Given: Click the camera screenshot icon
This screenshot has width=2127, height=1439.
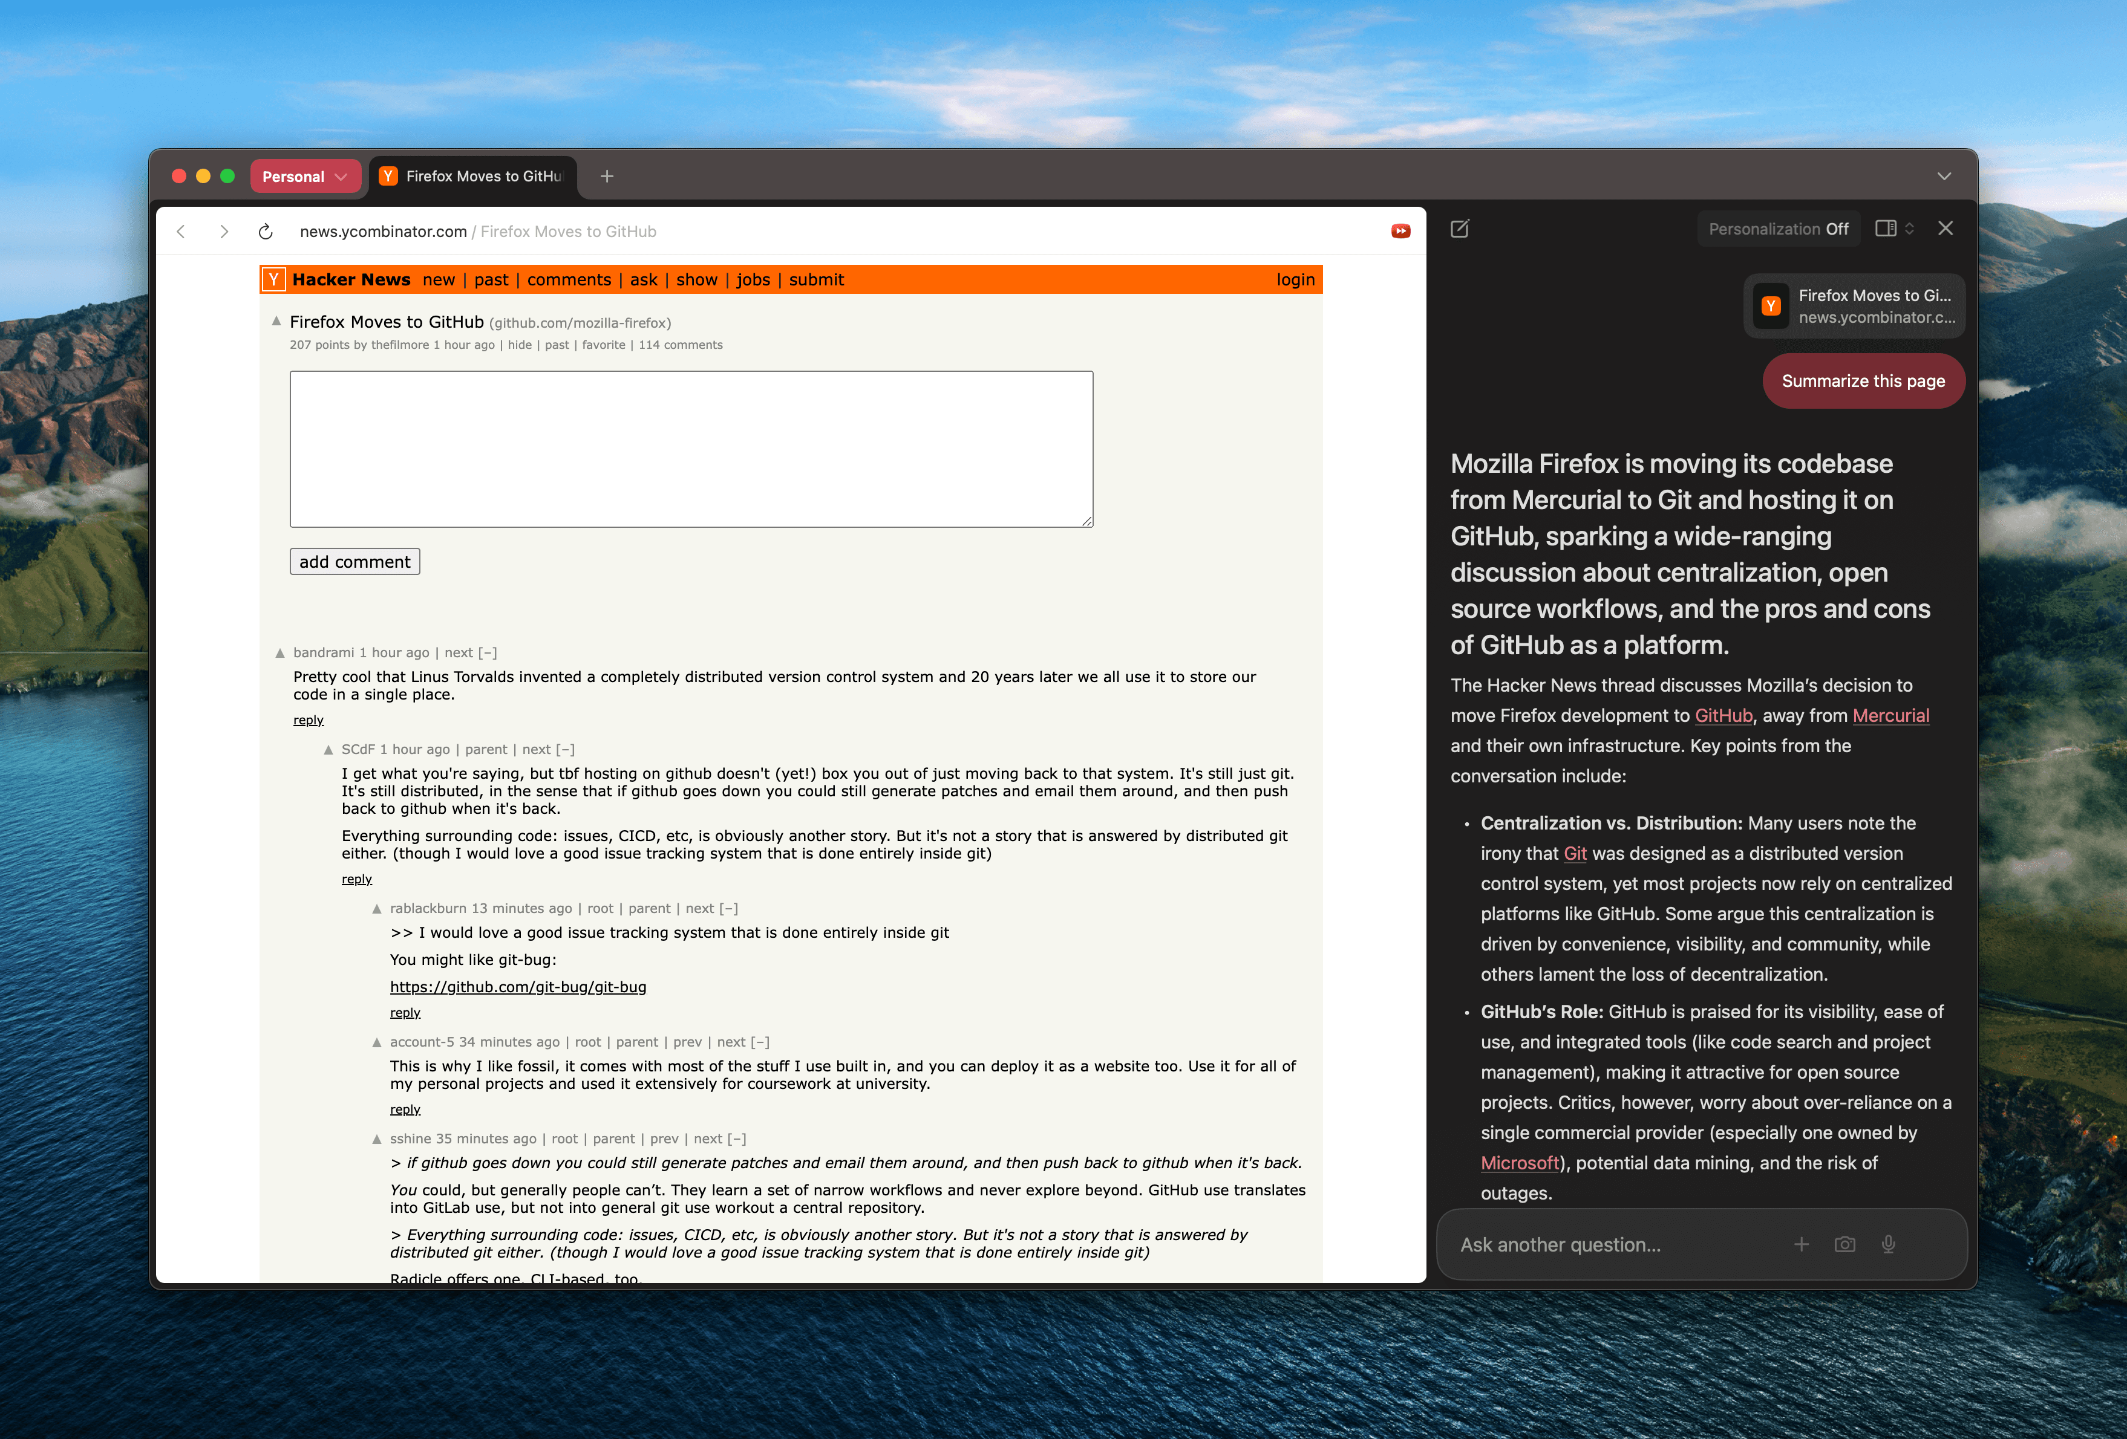Looking at the screenshot, I should click(x=1844, y=1244).
